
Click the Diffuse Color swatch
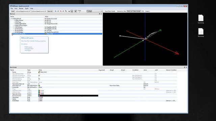pos(39,92)
